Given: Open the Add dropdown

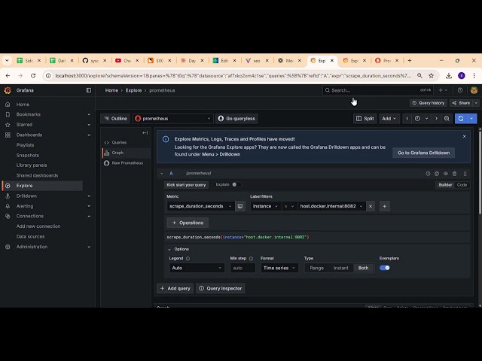Looking at the screenshot, I should click(389, 119).
